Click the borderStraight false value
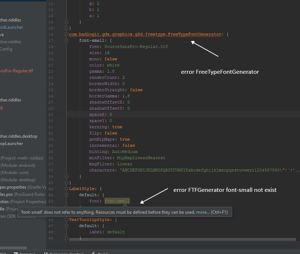Image resolution: width=300 pixels, height=254 pixels. (136, 90)
